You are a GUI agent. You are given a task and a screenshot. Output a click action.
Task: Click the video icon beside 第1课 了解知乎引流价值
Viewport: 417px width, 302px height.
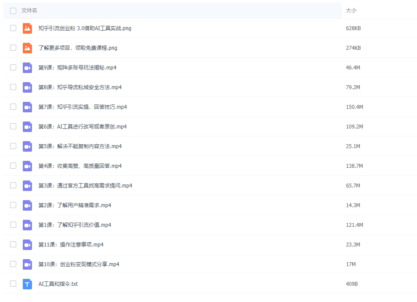click(27, 225)
